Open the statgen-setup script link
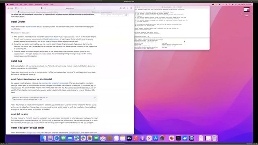This screenshot has width=258, height=145. [33, 133]
